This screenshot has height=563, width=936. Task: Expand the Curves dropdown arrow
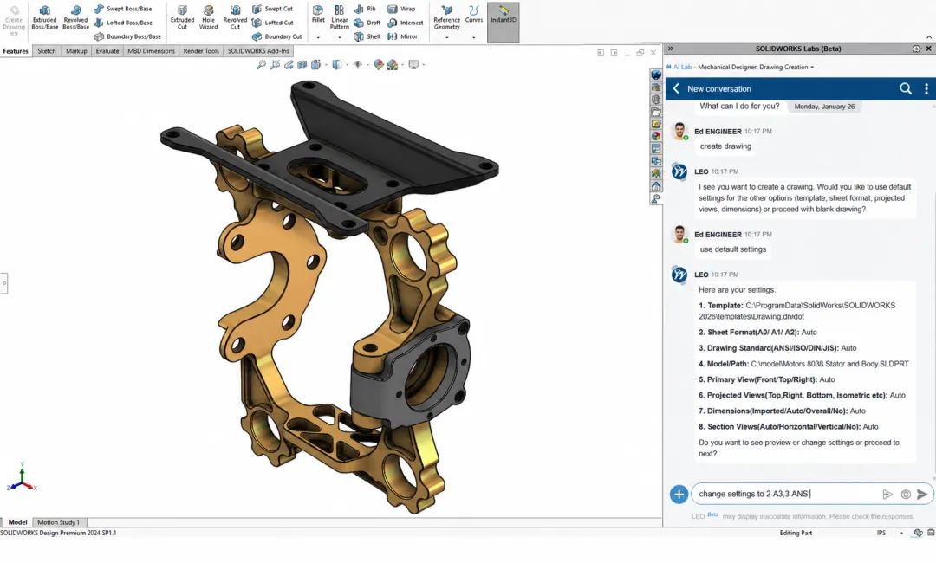coord(474,37)
